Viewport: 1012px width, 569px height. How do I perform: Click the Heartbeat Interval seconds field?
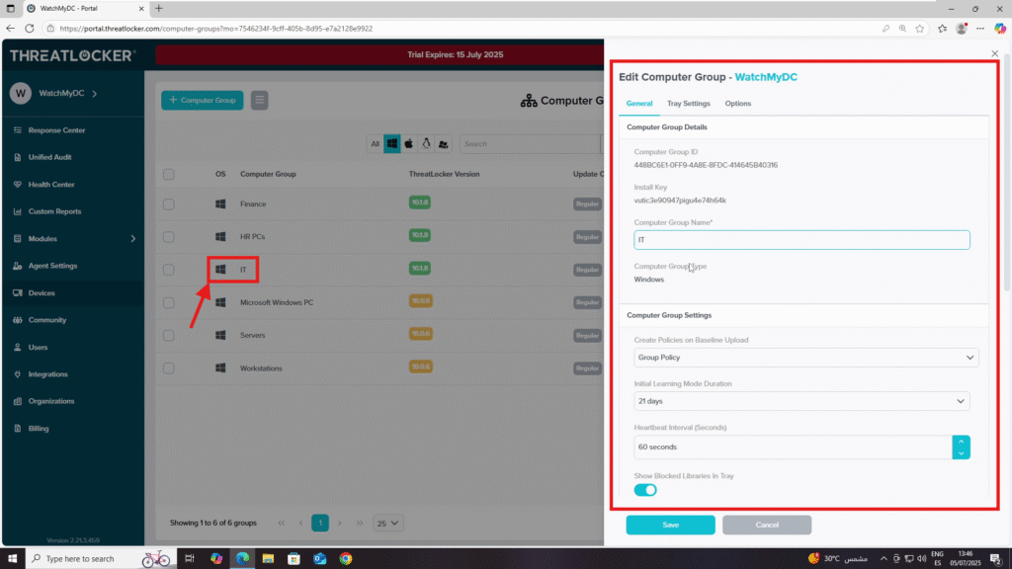[x=793, y=447]
